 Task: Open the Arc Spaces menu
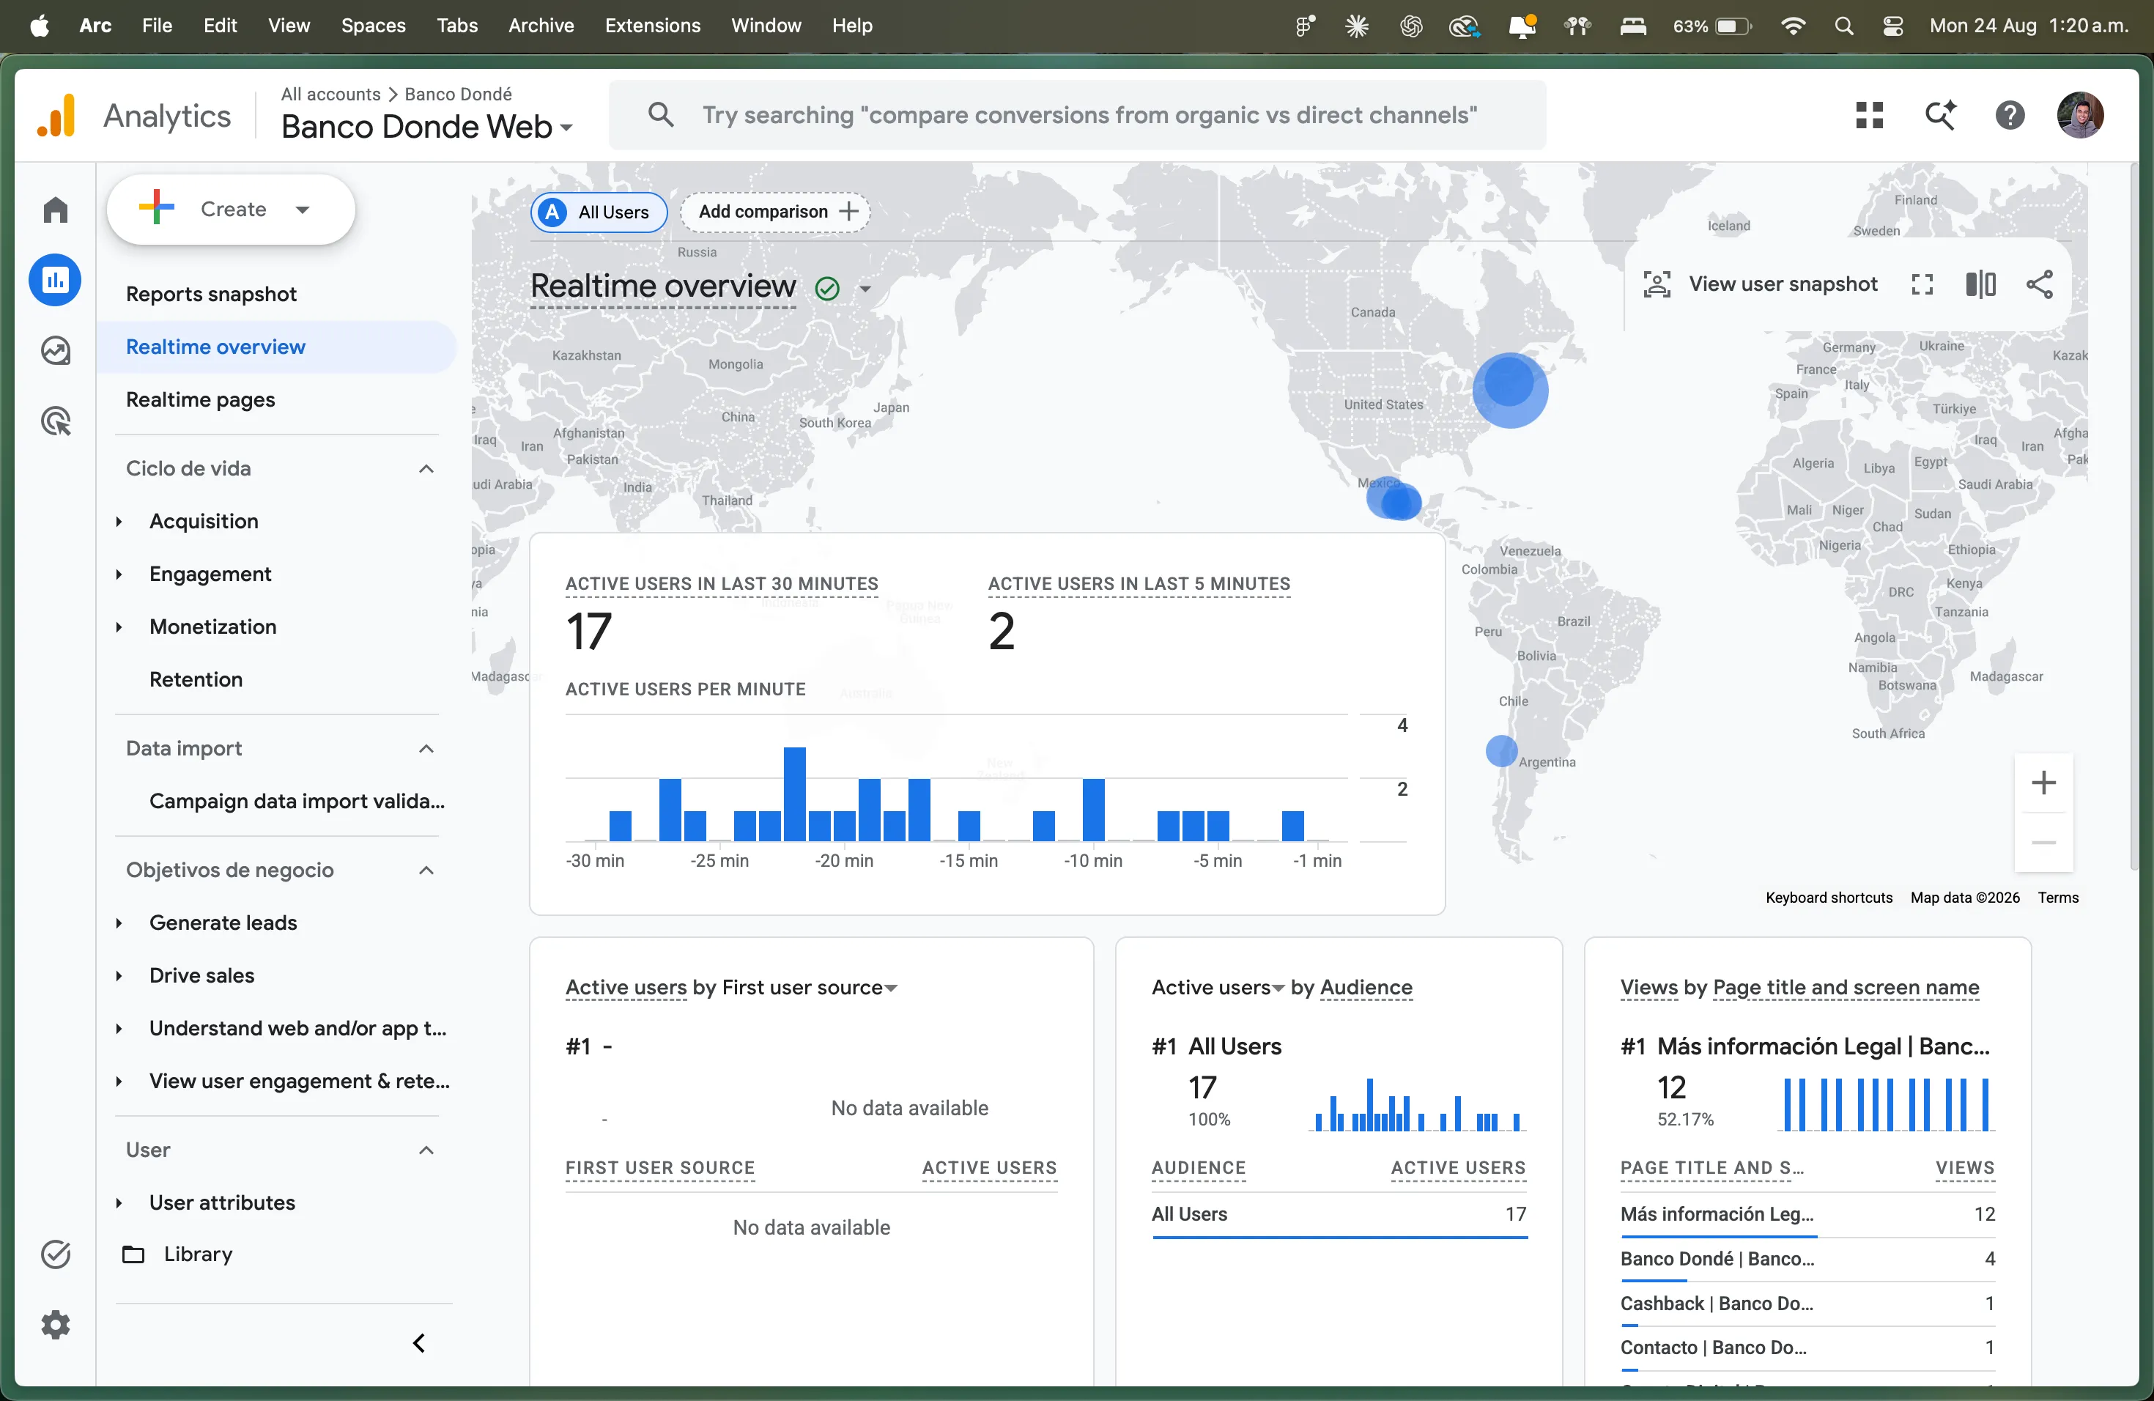click(x=373, y=26)
